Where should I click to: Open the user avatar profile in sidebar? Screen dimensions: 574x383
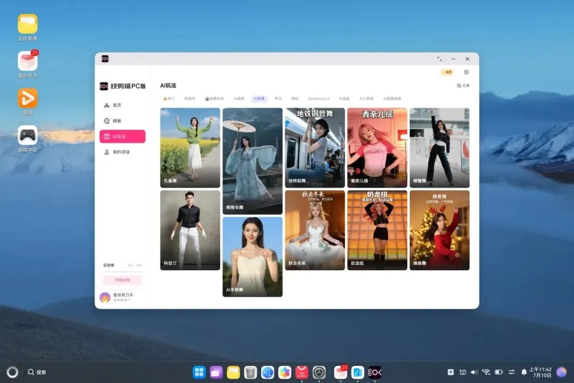pos(105,297)
